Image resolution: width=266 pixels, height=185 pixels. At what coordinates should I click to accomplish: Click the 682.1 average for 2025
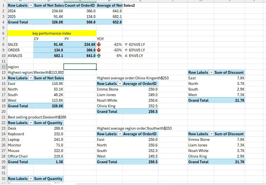110,17
